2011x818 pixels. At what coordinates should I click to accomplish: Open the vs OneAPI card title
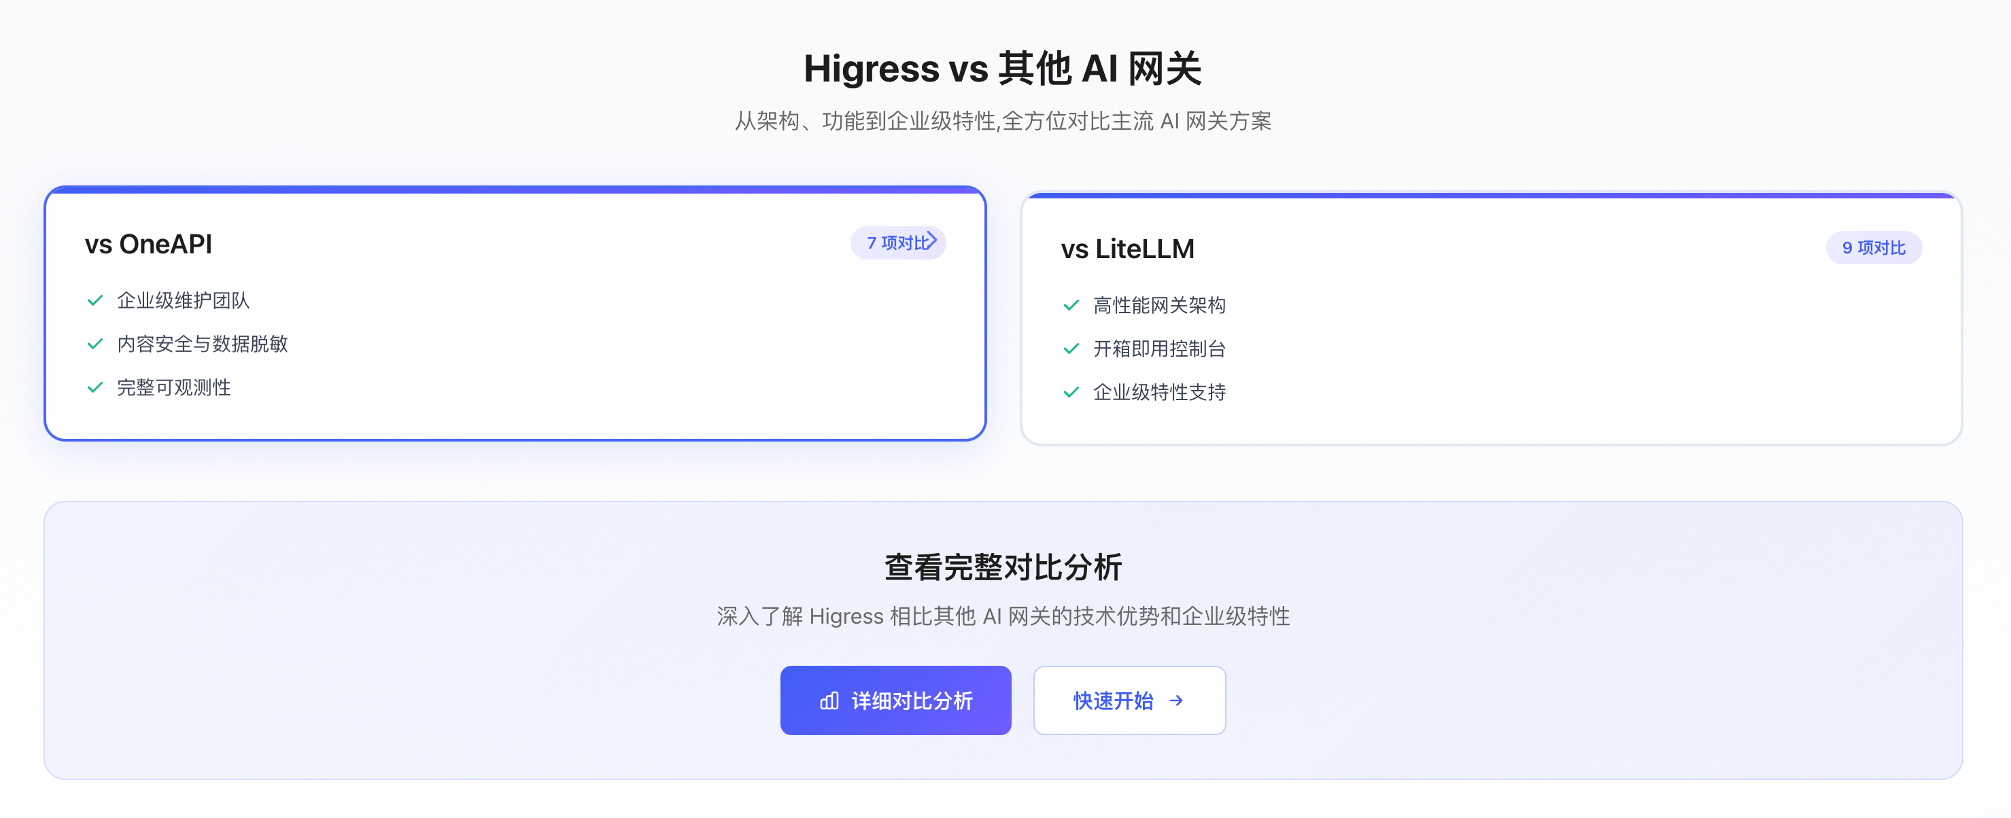pyautogui.click(x=148, y=244)
